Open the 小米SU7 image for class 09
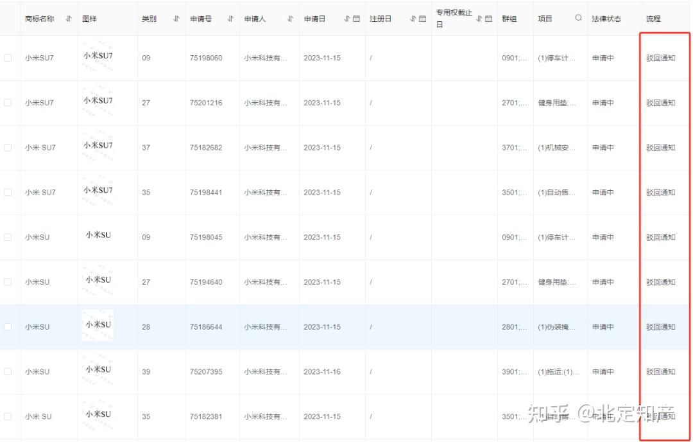 (x=98, y=56)
